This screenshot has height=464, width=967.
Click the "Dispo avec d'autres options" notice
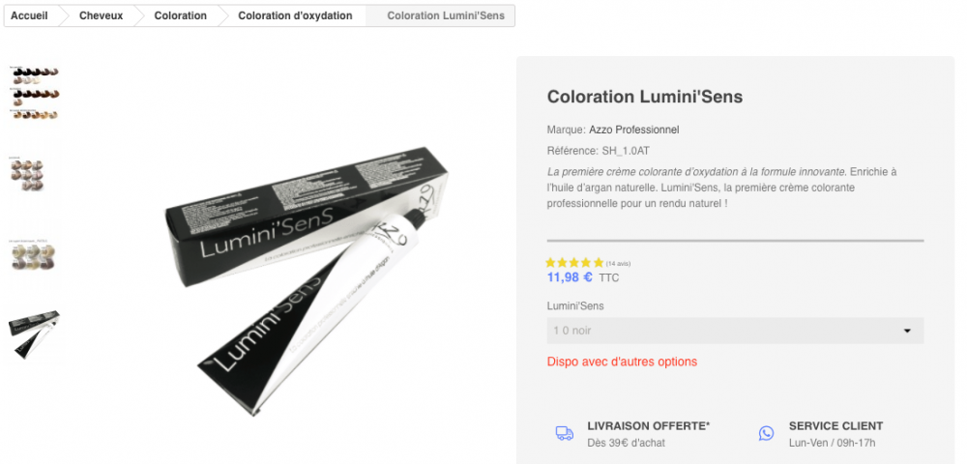tap(622, 362)
